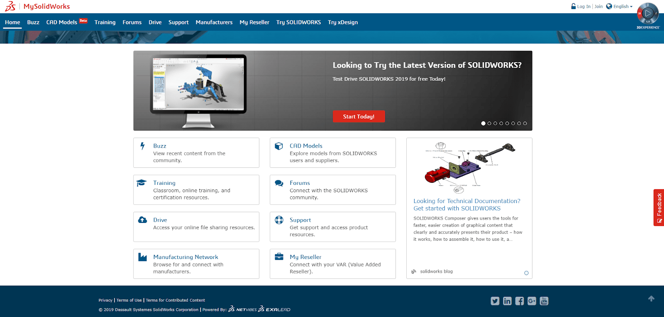This screenshot has width=664, height=317.
Task: Open the Privacy footer link
Action: point(105,300)
